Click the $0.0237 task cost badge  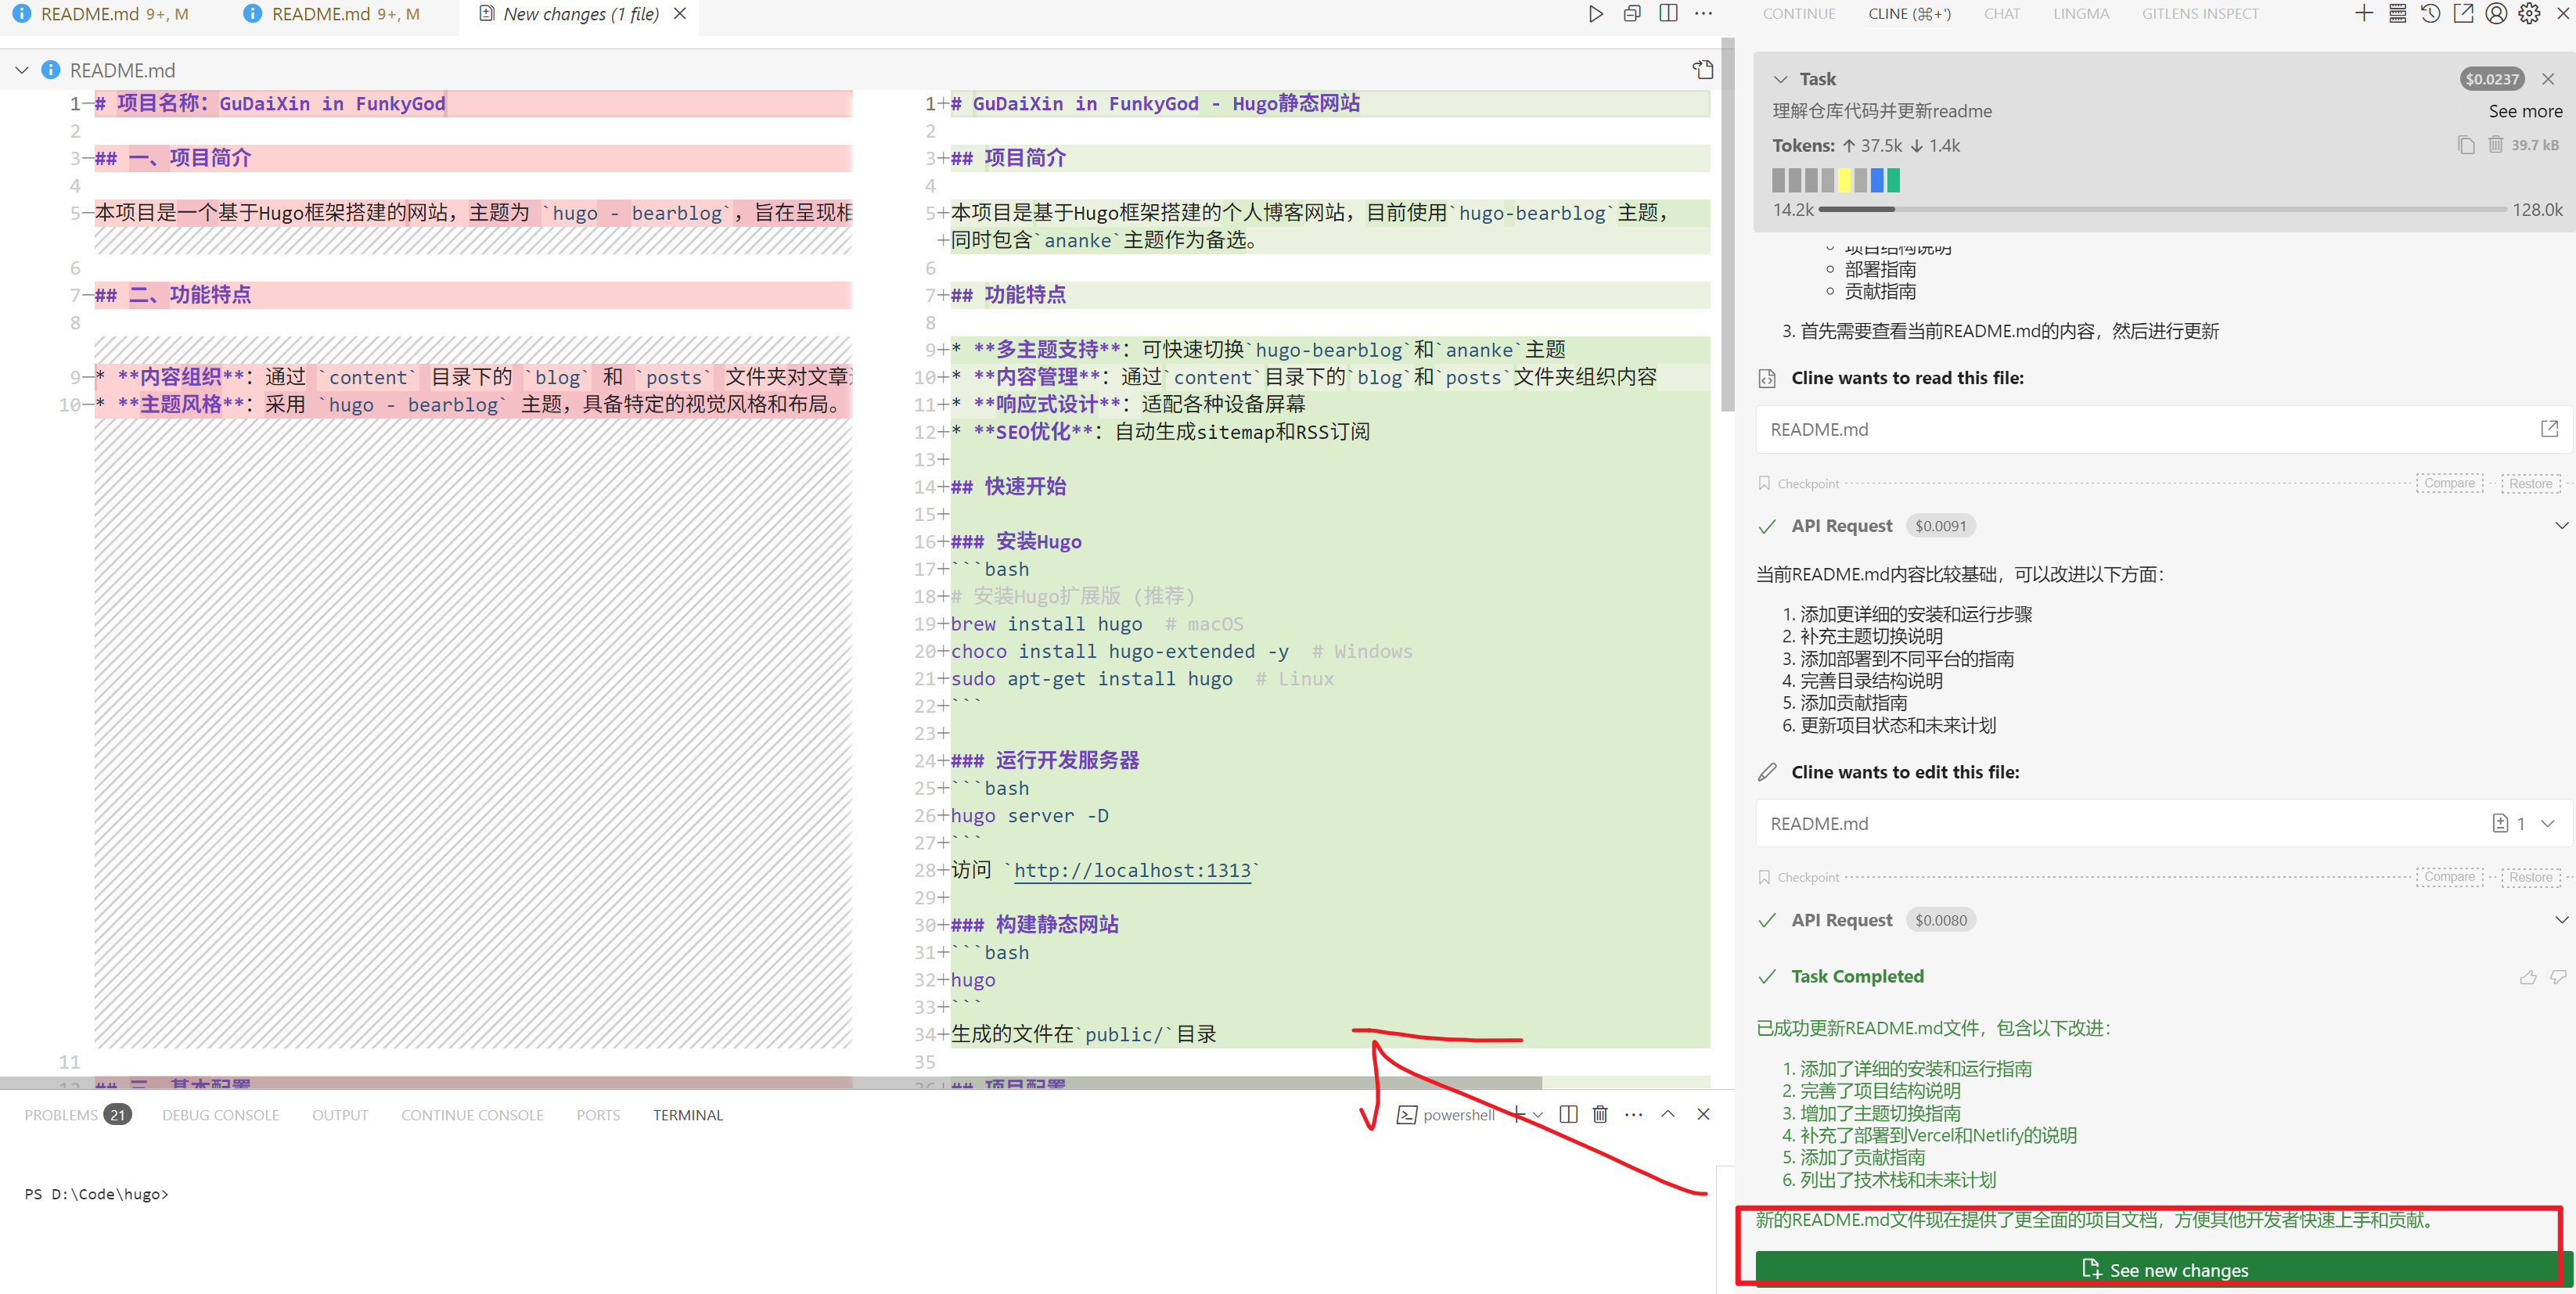(2491, 79)
